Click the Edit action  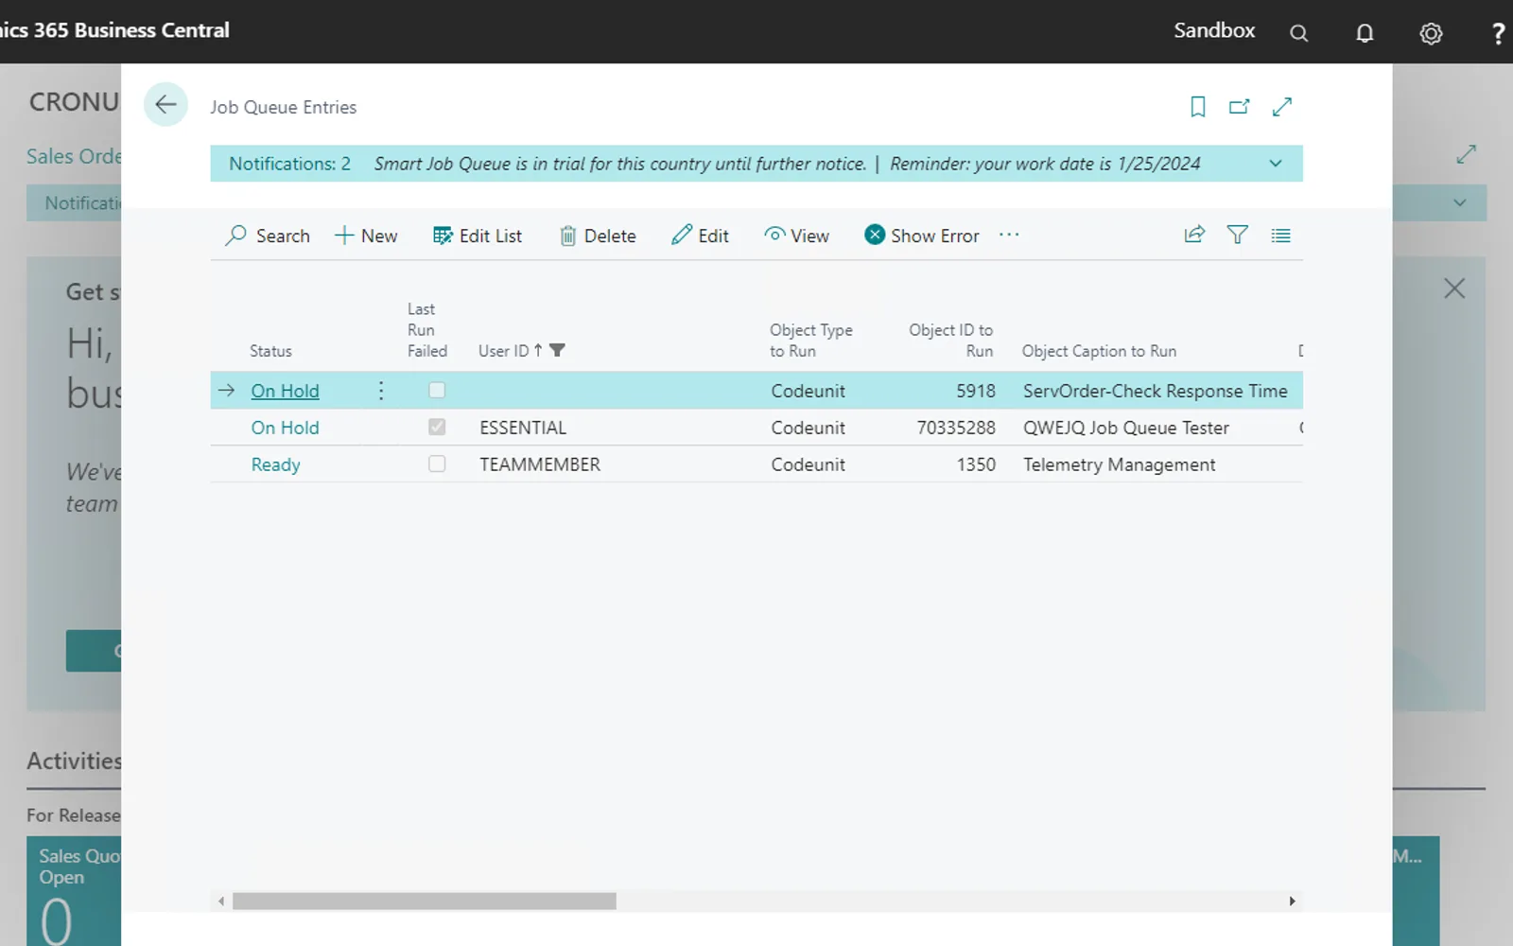pos(700,236)
